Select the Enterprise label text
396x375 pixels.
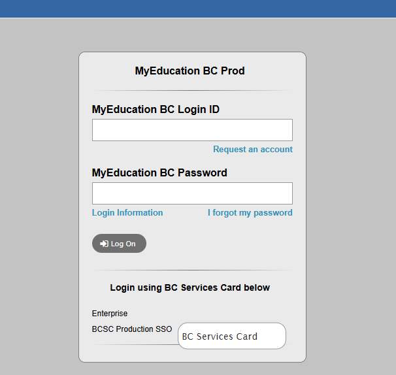click(x=110, y=314)
